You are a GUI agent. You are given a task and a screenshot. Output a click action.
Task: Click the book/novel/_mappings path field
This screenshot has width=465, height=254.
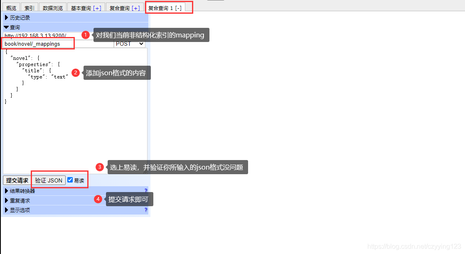[59, 44]
